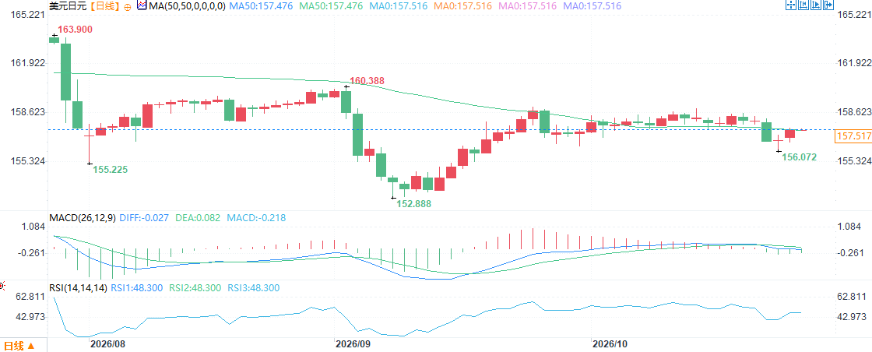Open MACD(26,12,9) indicator settings
Screen dimensions: 872x352
click(x=83, y=218)
